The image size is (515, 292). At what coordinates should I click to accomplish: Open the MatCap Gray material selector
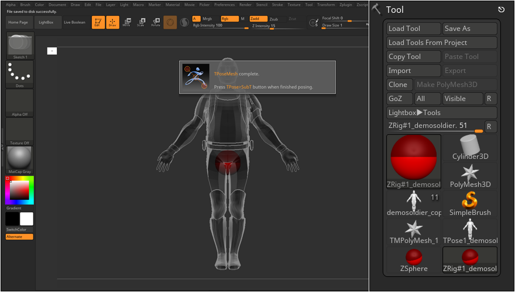coord(20,160)
